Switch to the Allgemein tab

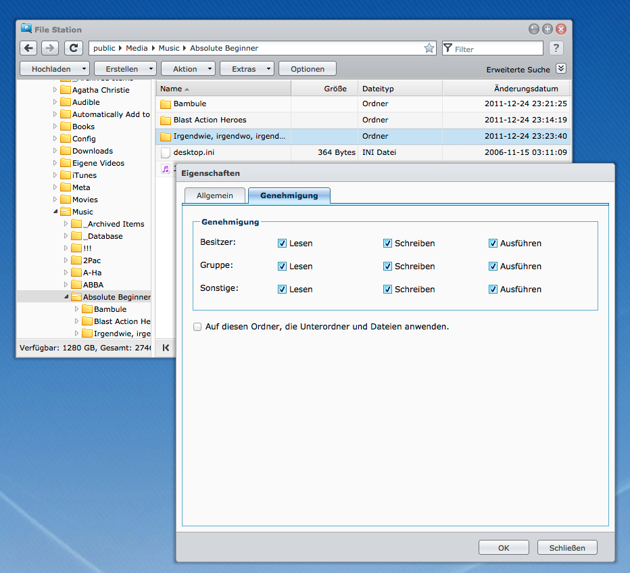coord(214,196)
